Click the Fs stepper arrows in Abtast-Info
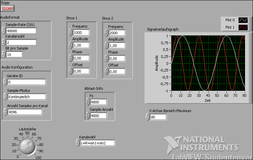253x160 pixels. 88,102
